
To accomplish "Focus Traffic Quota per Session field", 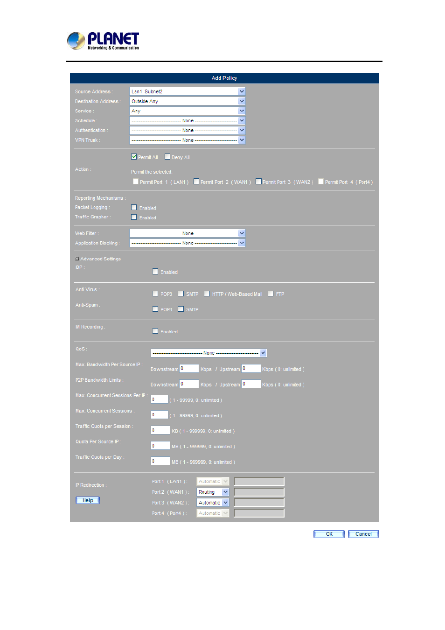I will [x=160, y=430].
